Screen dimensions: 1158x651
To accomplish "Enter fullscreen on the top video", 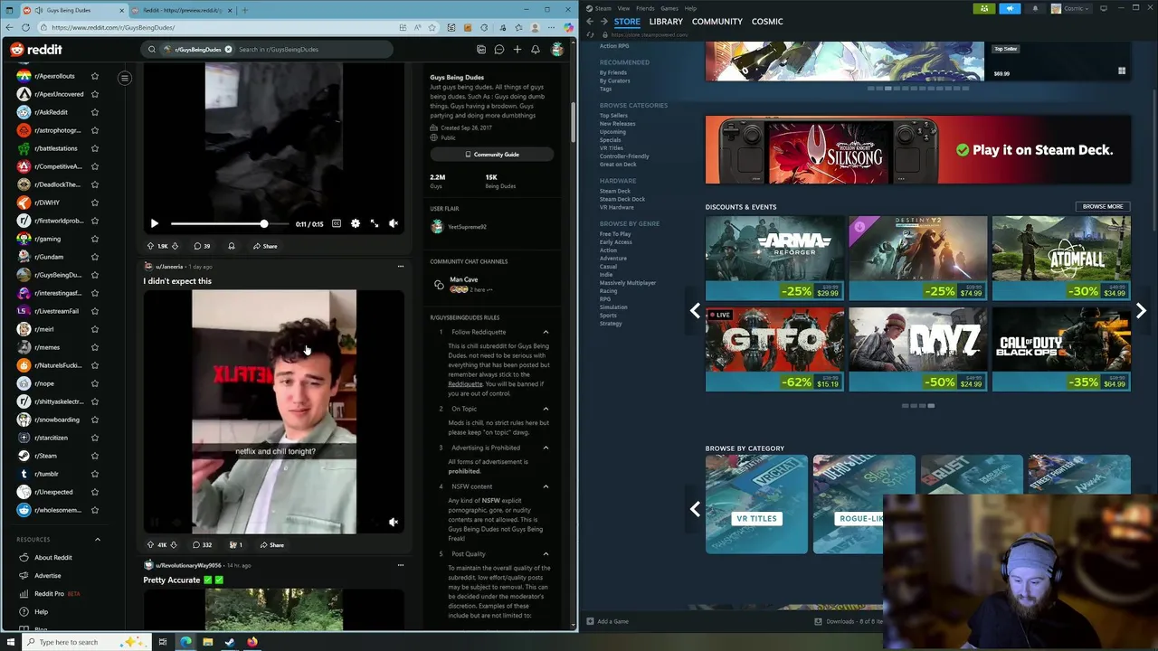I will point(374,223).
